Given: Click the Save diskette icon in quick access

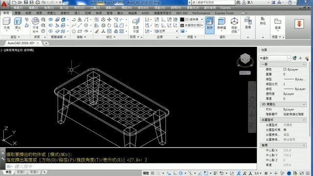Looking at the screenshot, I should [26, 2].
